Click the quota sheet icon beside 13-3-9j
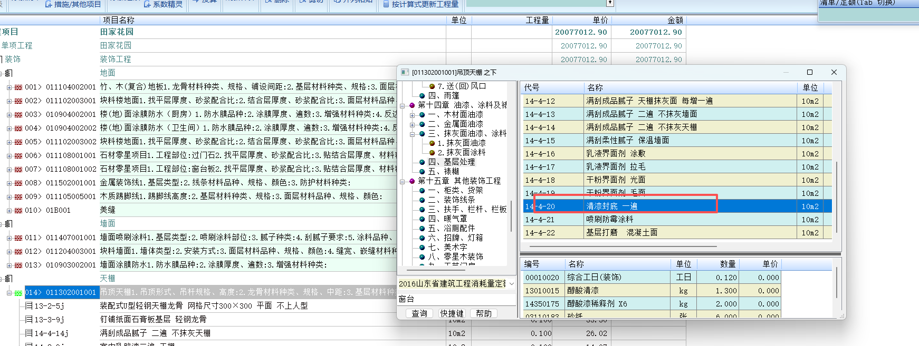Image resolution: width=919 pixels, height=346 pixels. point(29,319)
